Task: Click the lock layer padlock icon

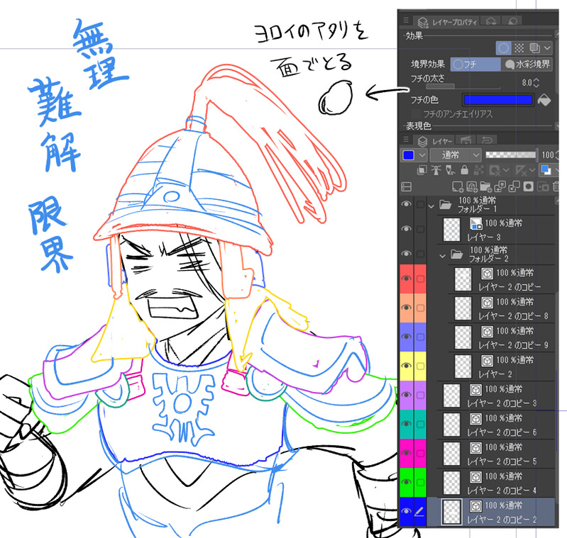Action: (465, 169)
